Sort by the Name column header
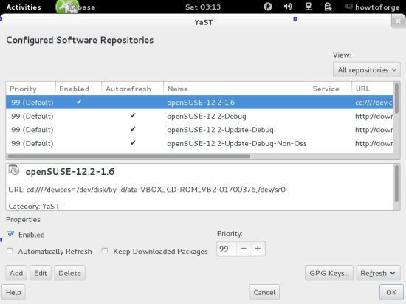Viewport: 406px width, 304px height. point(236,89)
